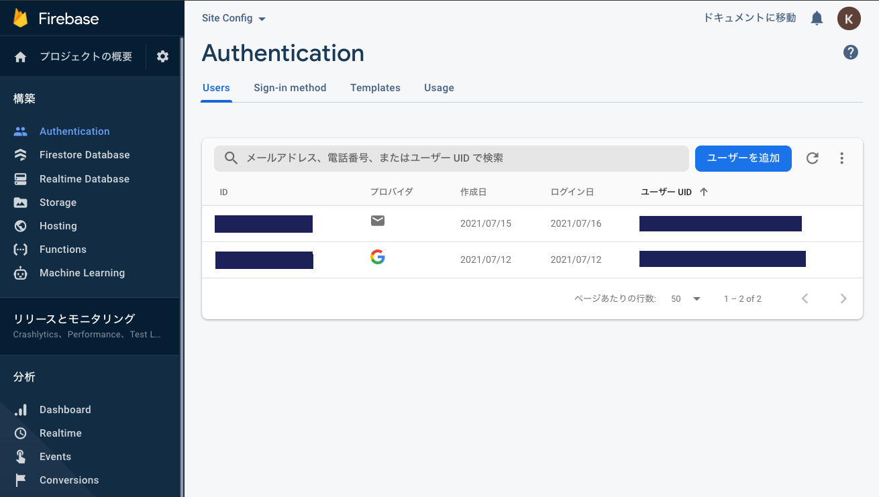879x497 pixels.
Task: Open the ドキュメントに移動 link
Action: [749, 18]
